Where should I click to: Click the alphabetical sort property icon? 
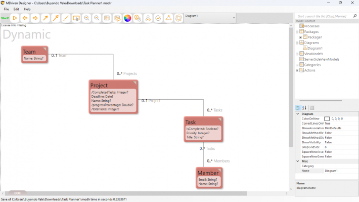[304, 107]
